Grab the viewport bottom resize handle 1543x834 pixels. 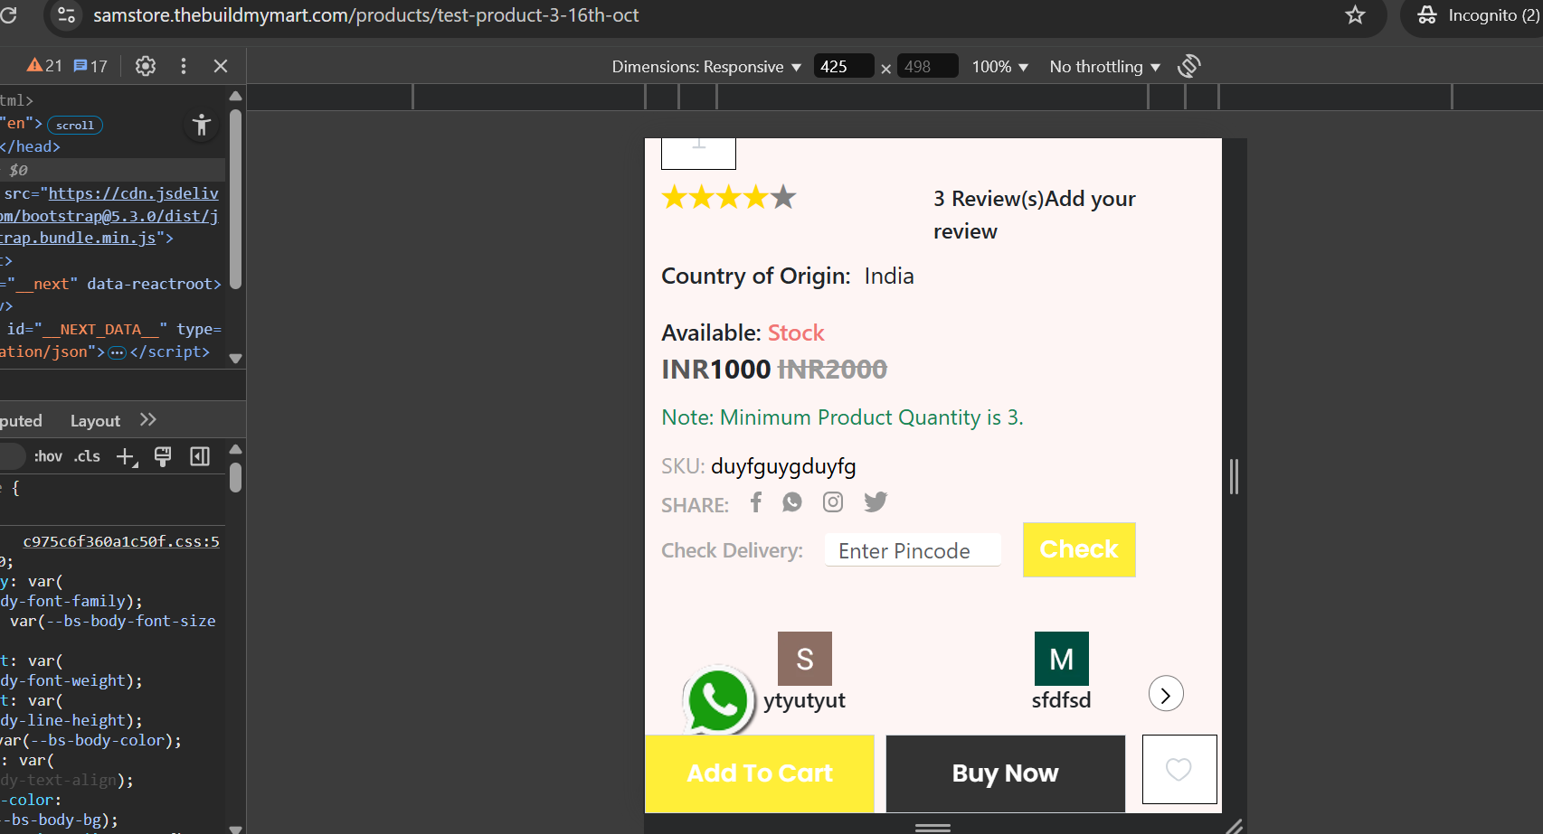tap(932, 827)
